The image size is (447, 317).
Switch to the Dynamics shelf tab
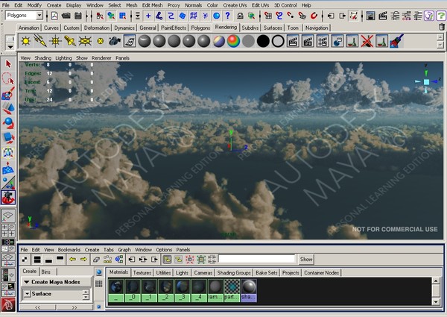(x=124, y=28)
